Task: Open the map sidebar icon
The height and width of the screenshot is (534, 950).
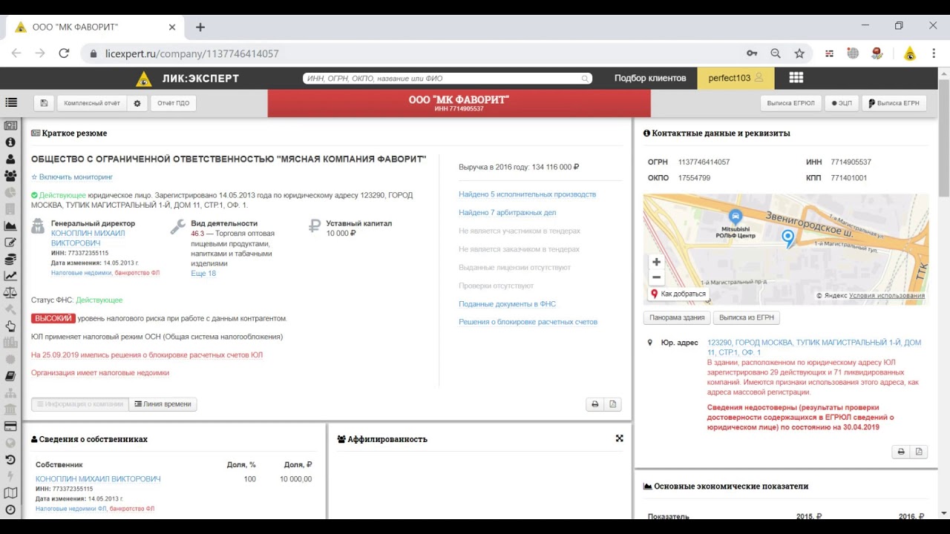Action: click(10, 493)
